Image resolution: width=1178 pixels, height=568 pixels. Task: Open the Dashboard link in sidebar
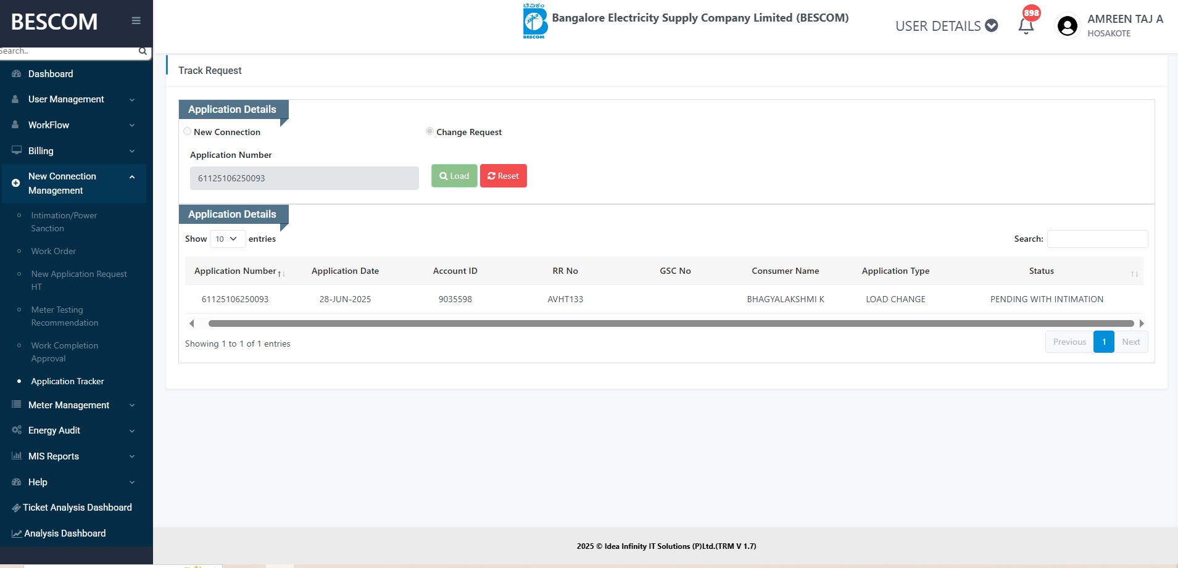(51, 73)
